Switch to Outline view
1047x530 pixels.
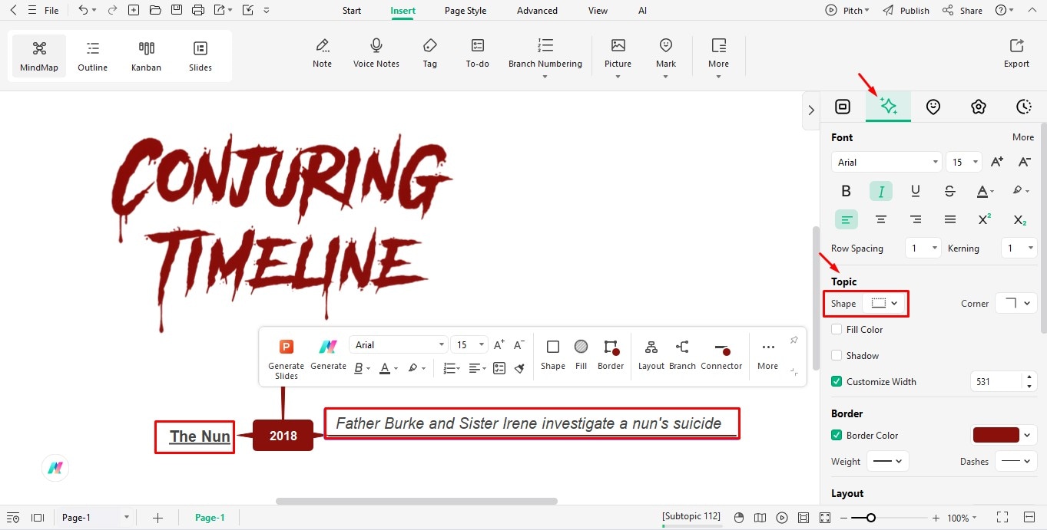click(93, 57)
